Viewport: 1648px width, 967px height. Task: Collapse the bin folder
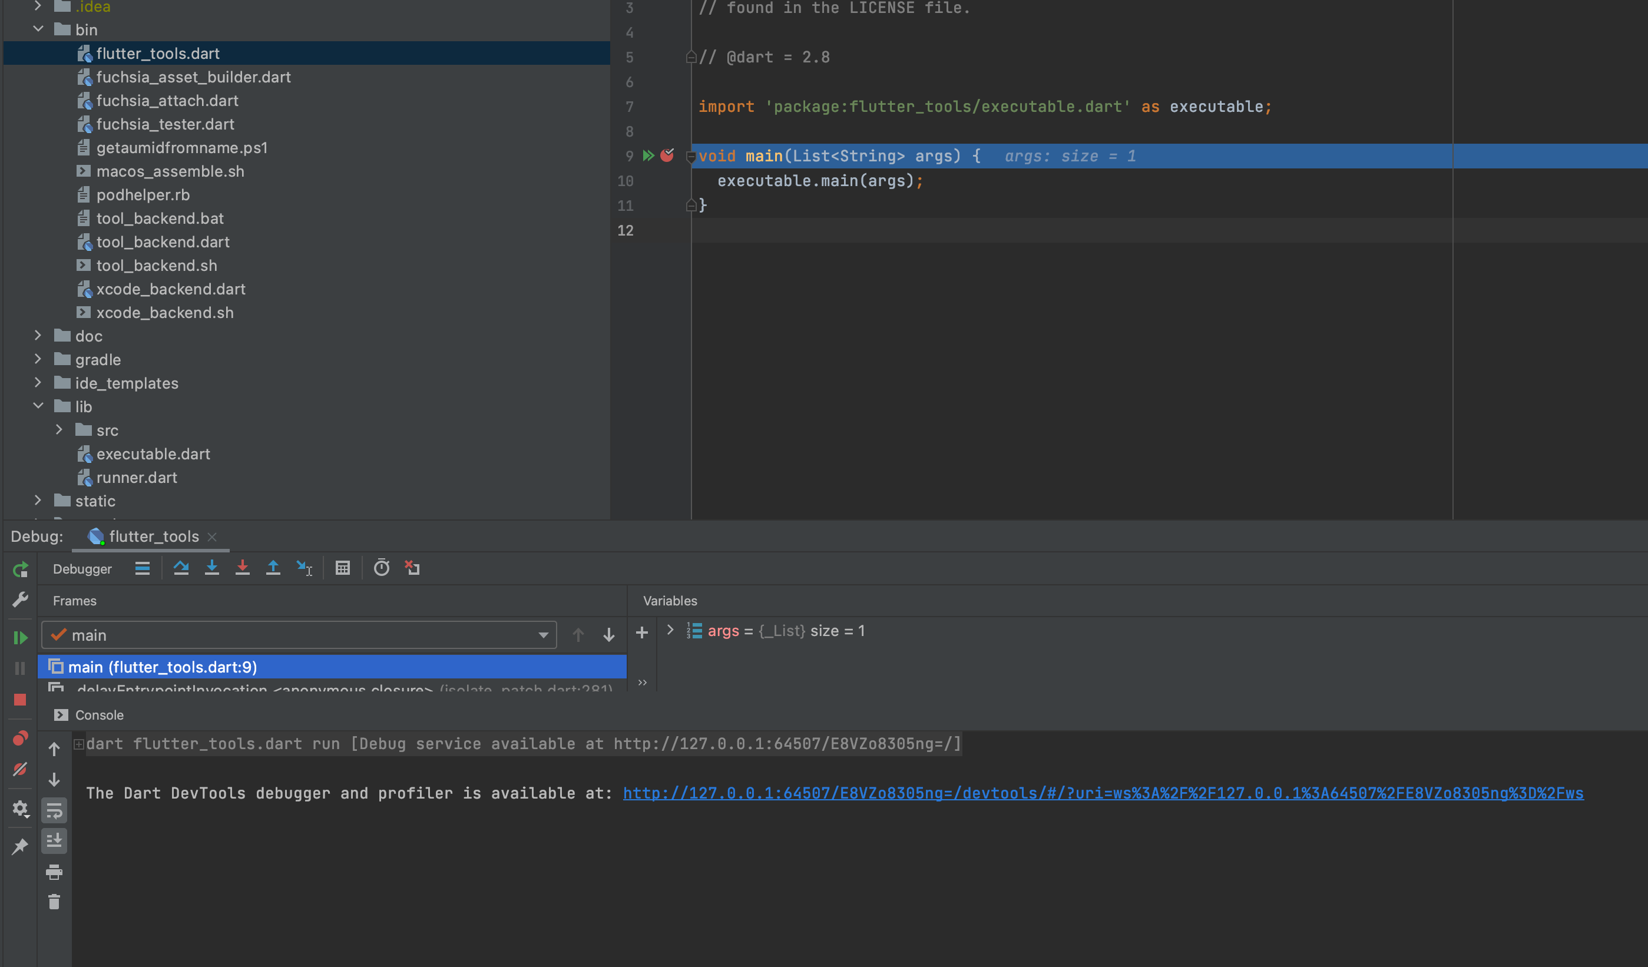[39, 29]
